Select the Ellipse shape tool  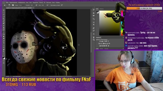4,47
